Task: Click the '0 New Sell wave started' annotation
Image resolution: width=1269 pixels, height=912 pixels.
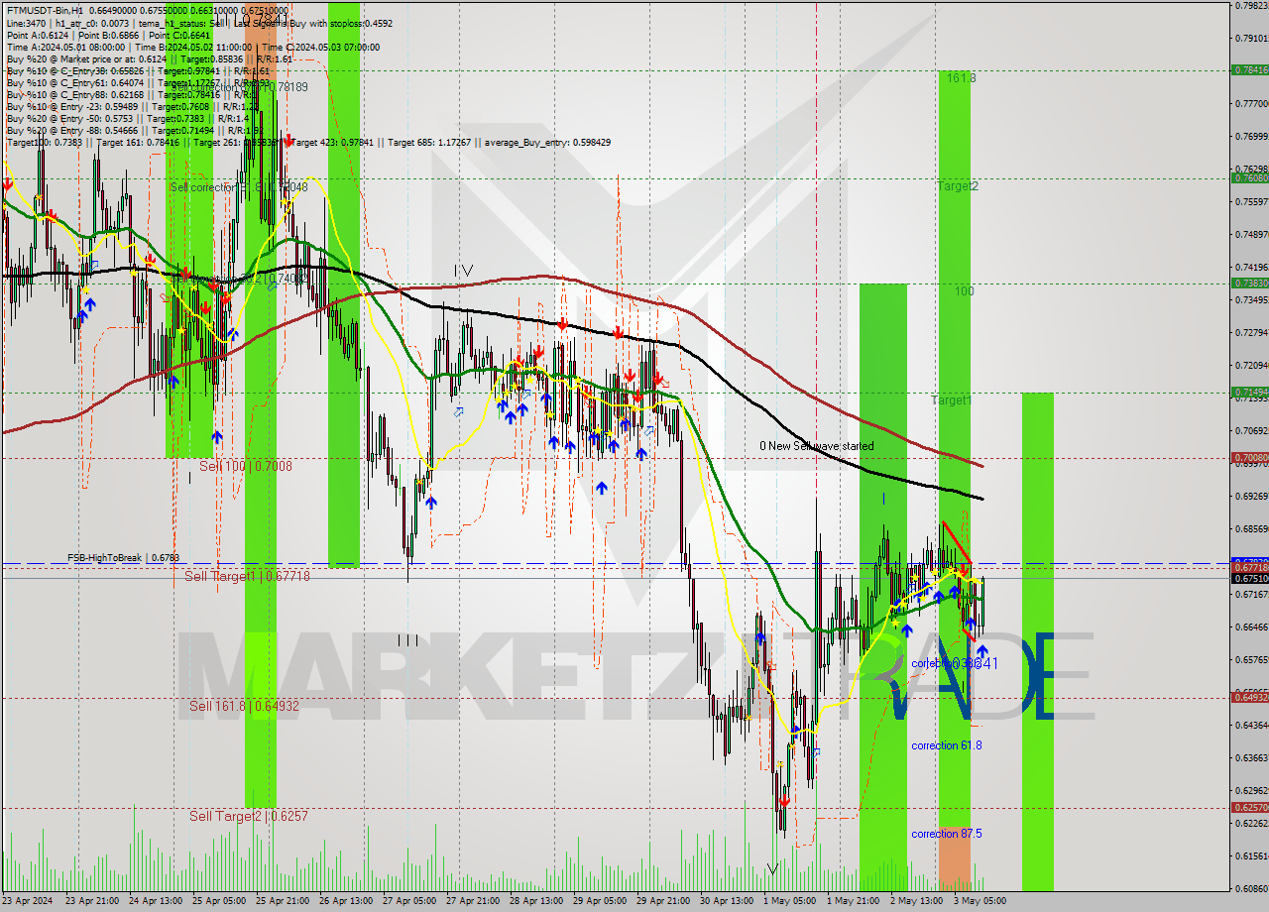Action: 817,446
